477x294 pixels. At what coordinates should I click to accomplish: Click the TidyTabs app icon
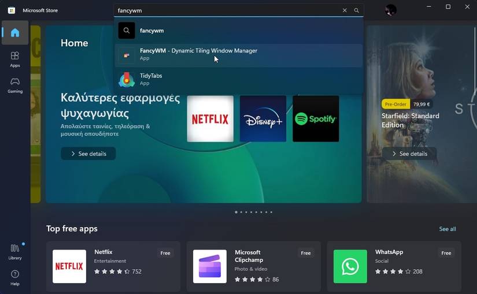pos(127,80)
